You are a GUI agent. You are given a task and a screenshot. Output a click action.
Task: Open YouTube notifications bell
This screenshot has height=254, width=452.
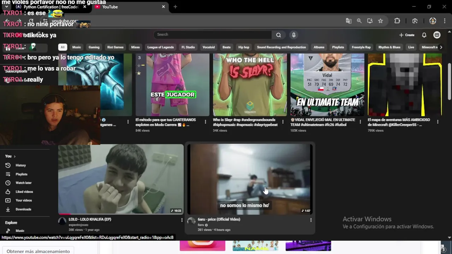(424, 35)
